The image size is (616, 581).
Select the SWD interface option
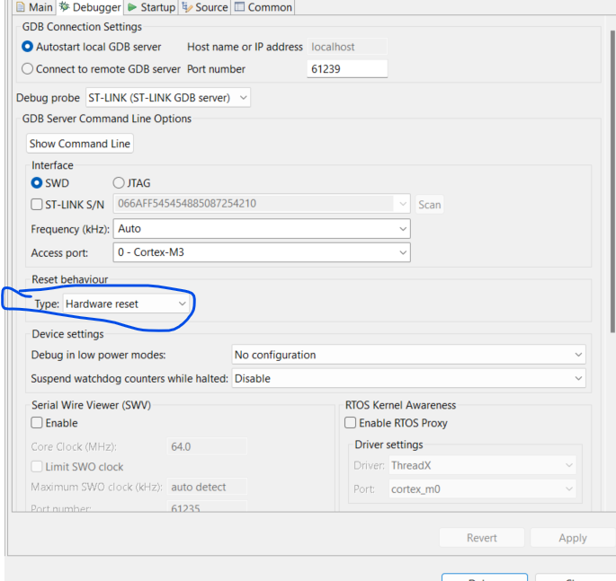pyautogui.click(x=37, y=182)
